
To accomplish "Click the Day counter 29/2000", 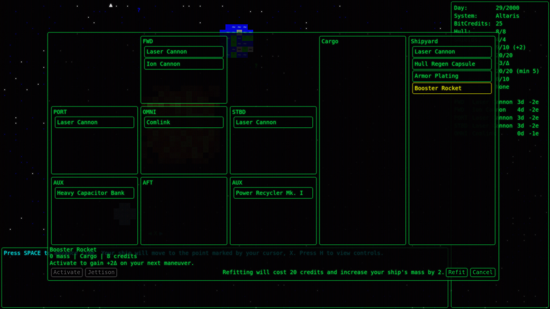I will [x=507, y=8].
